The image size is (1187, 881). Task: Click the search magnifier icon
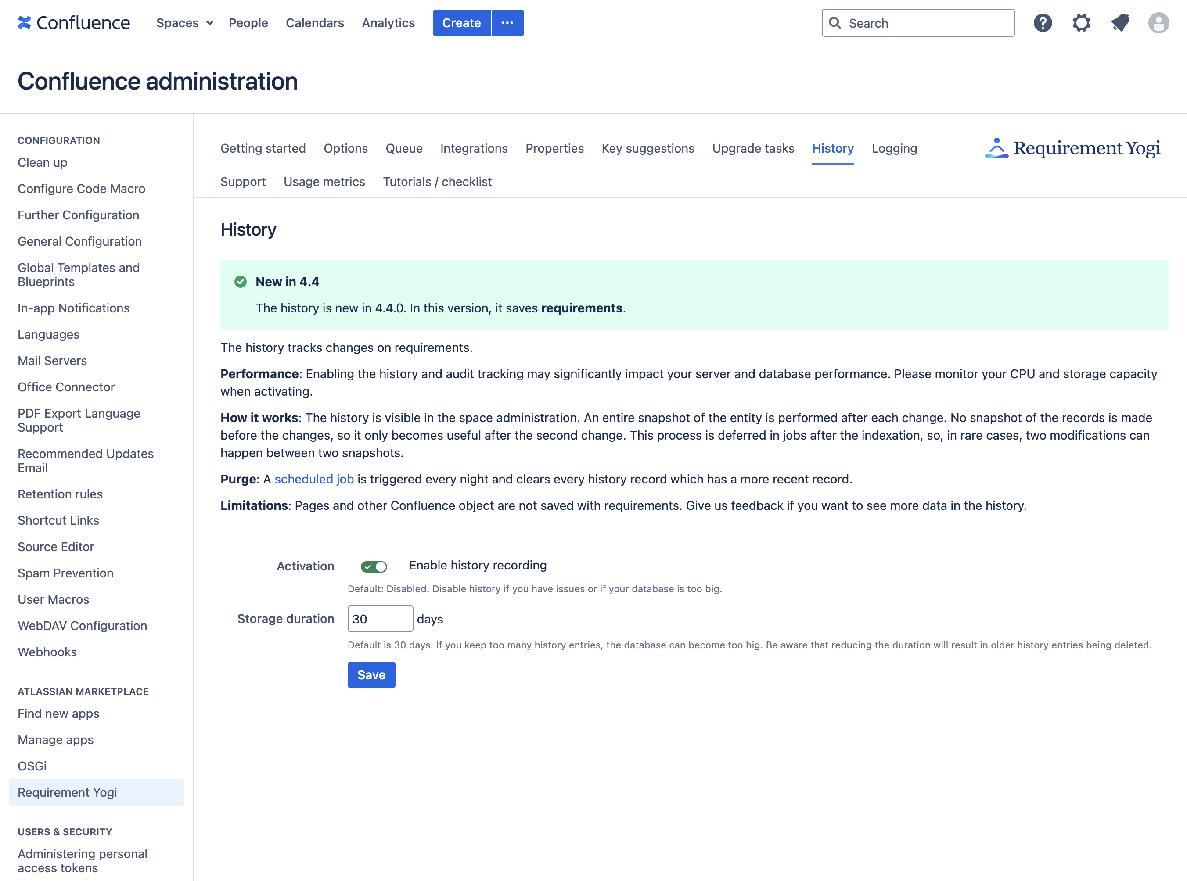pos(836,22)
